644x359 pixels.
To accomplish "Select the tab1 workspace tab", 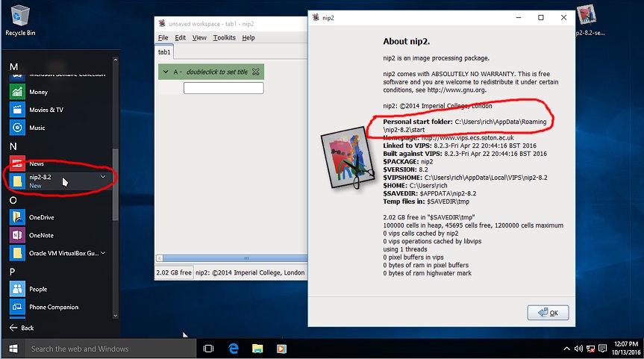I will tap(164, 52).
